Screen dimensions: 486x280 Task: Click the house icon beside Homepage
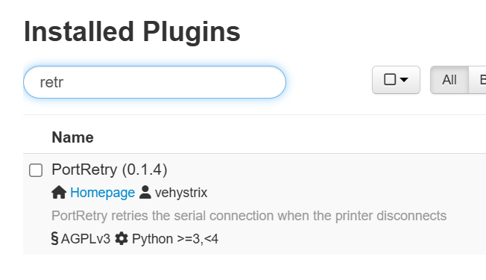click(59, 192)
